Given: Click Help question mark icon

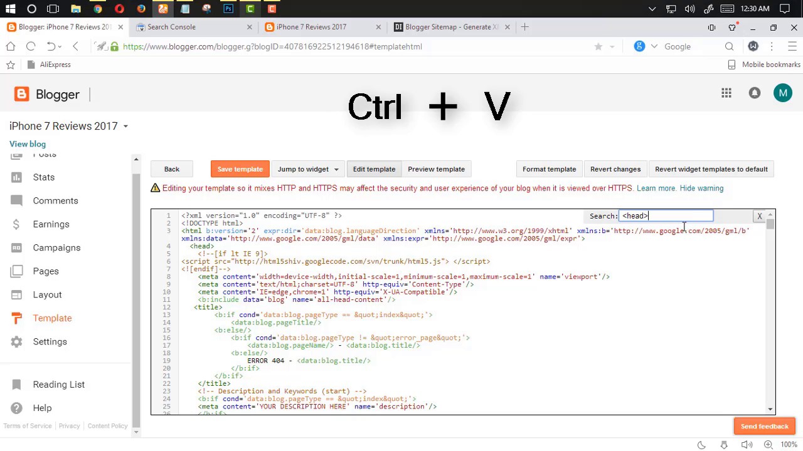Looking at the screenshot, I should (17, 408).
